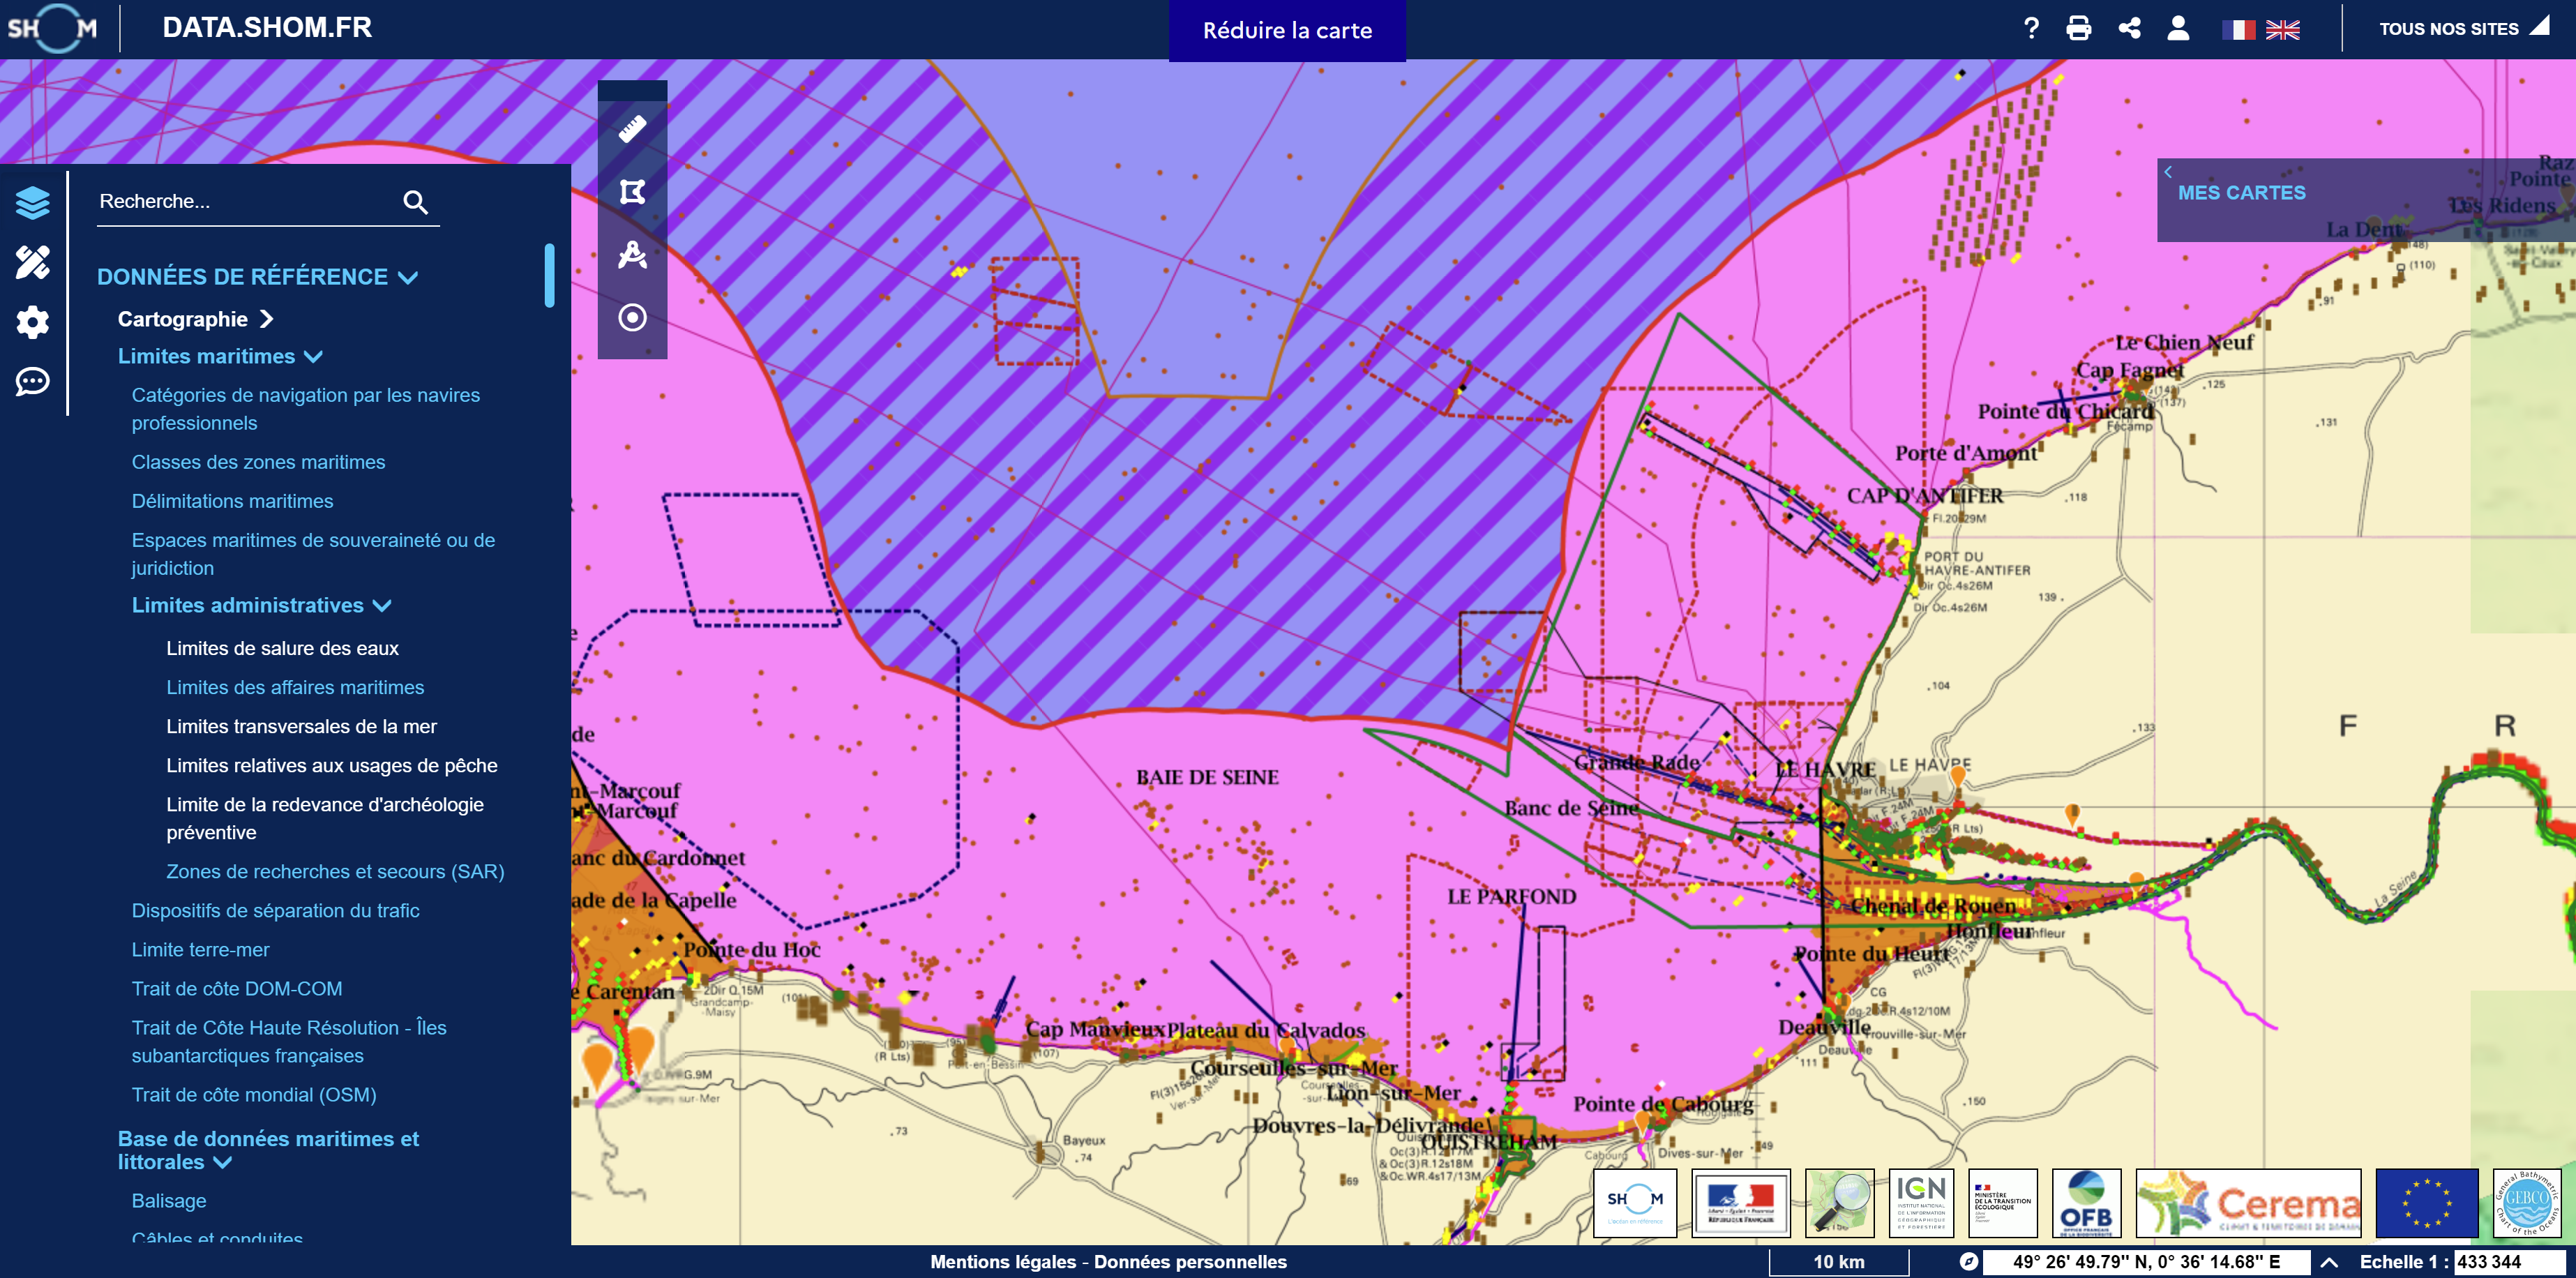The height and width of the screenshot is (1278, 2576).
Task: Switch language to English flag
Action: pos(2282,30)
